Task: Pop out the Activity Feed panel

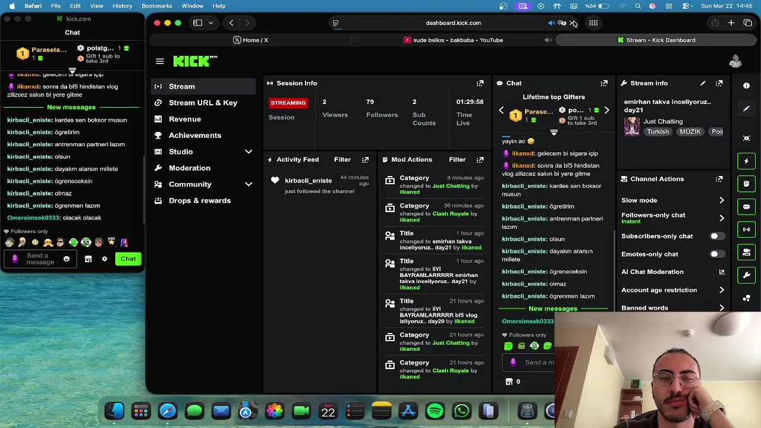Action: tap(365, 160)
